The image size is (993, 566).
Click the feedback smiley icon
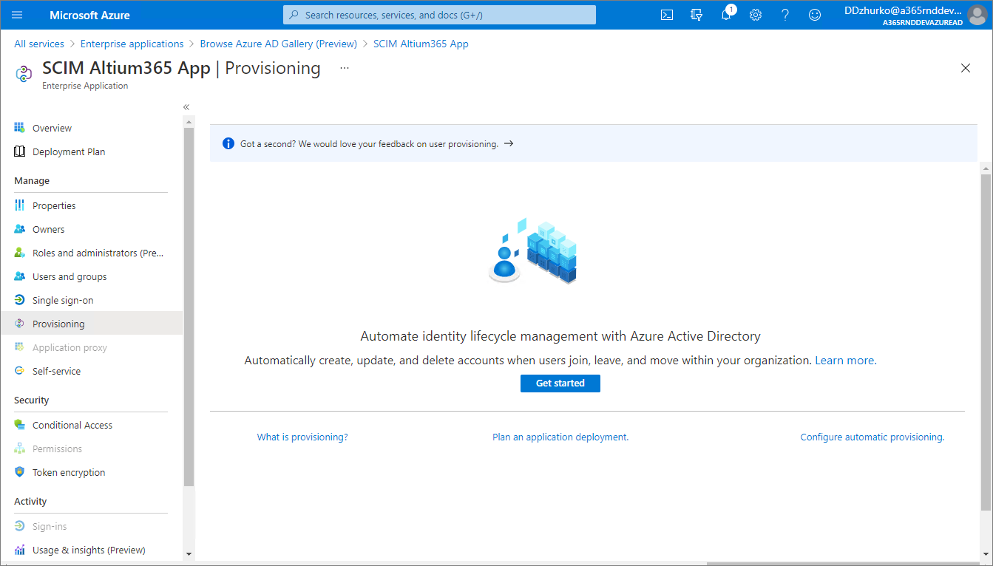click(815, 15)
